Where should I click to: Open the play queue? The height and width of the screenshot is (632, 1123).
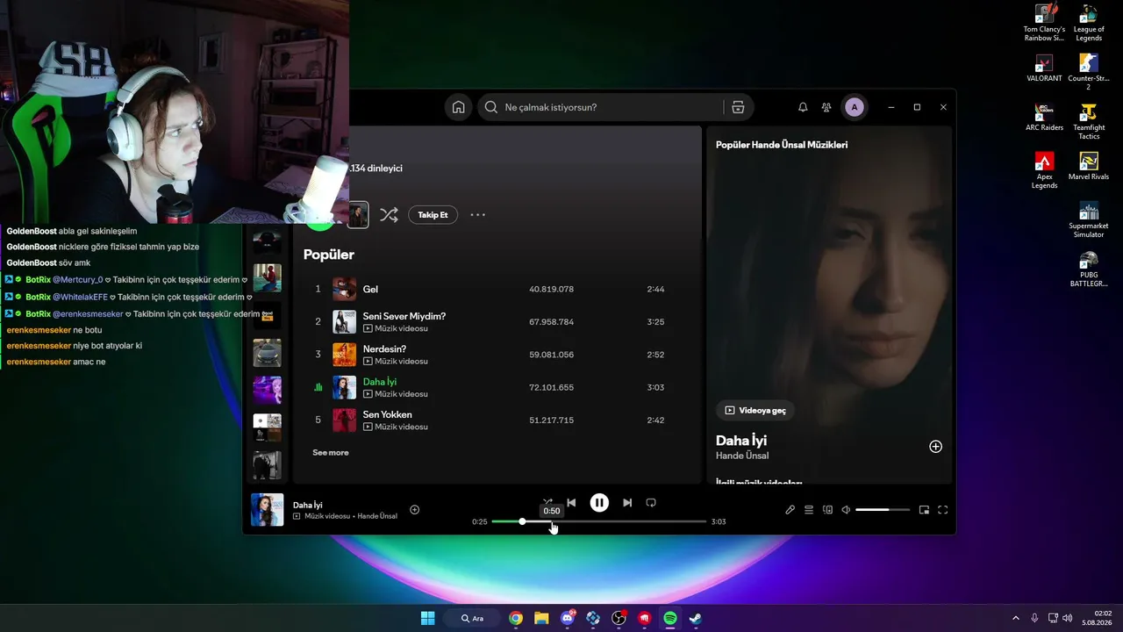[x=809, y=510]
